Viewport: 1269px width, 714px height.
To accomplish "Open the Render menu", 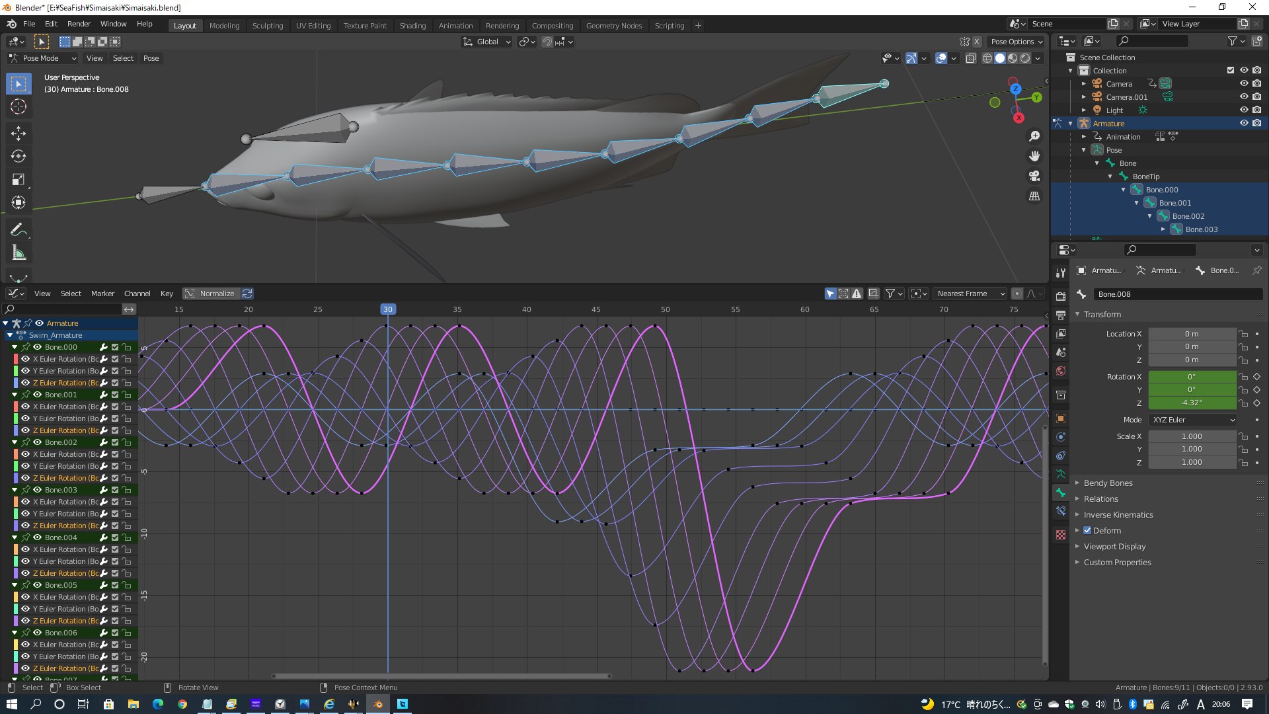I will (x=79, y=24).
